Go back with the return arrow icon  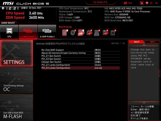pyautogui.click(x=124, y=43)
